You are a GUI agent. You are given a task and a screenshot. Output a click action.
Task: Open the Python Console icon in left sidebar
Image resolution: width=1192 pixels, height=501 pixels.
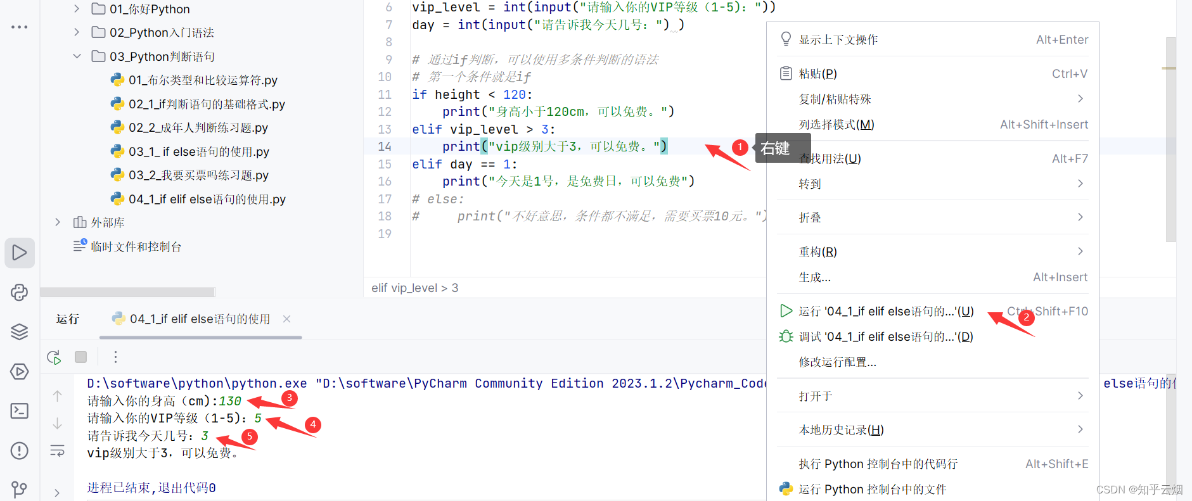pyautogui.click(x=20, y=292)
